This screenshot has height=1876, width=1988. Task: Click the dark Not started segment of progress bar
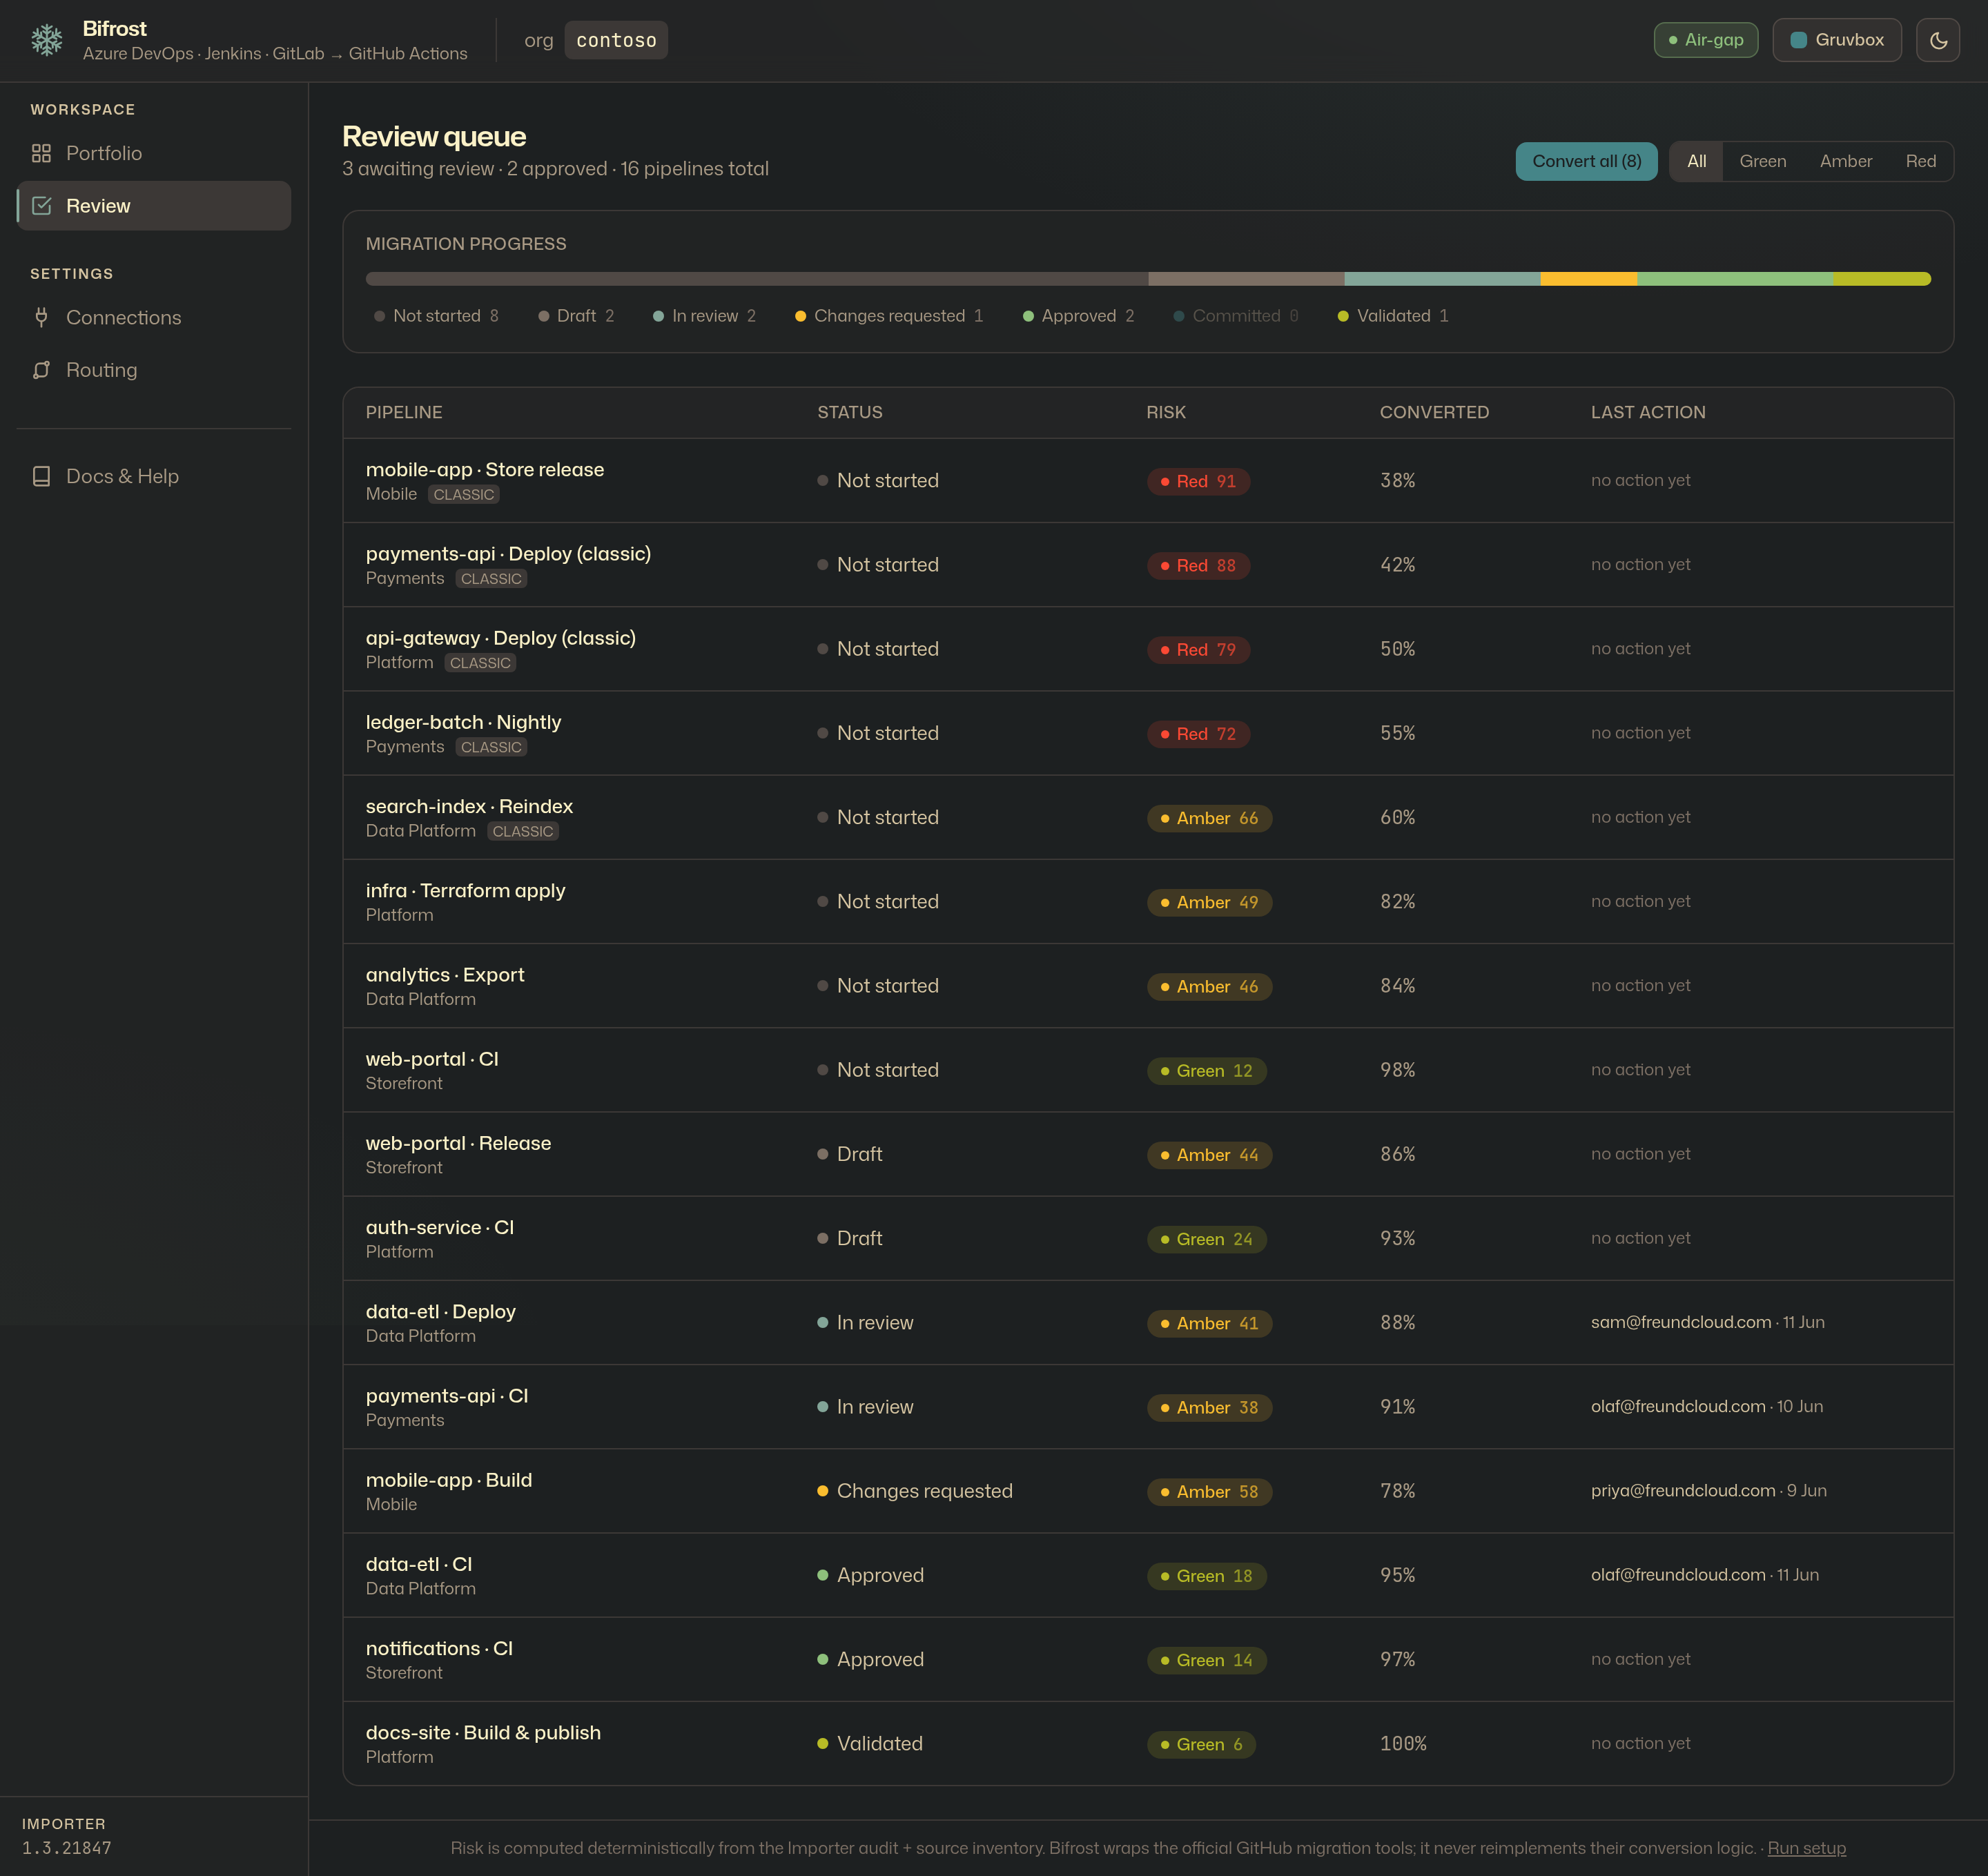pyautogui.click(x=757, y=279)
